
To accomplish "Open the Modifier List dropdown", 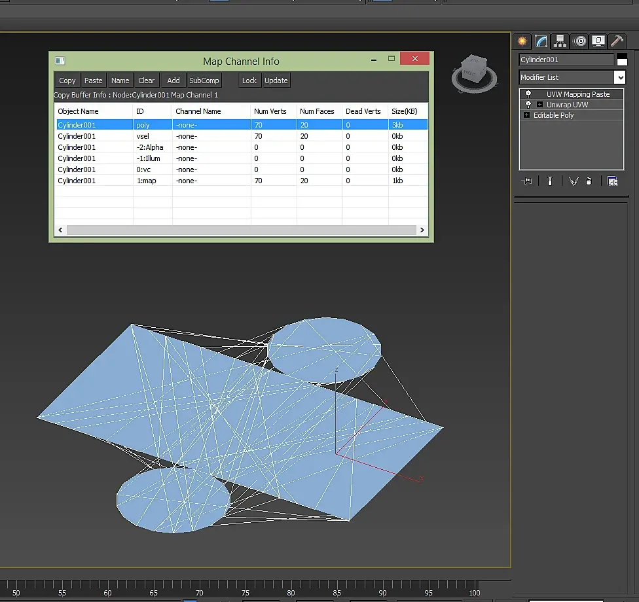I will pyautogui.click(x=619, y=77).
